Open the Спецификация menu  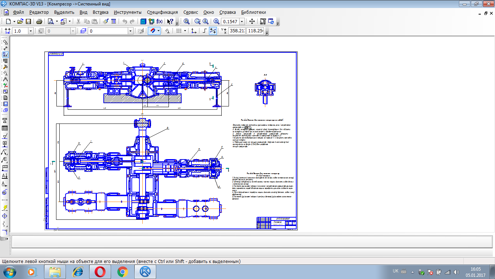[x=162, y=12]
